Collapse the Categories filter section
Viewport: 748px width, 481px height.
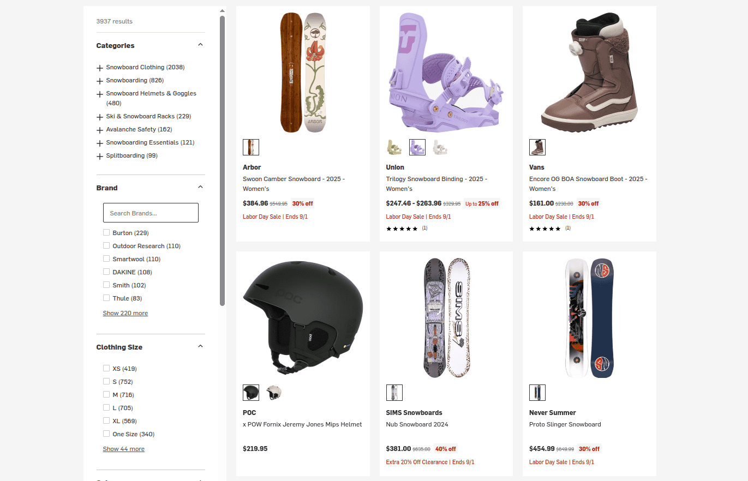point(200,45)
